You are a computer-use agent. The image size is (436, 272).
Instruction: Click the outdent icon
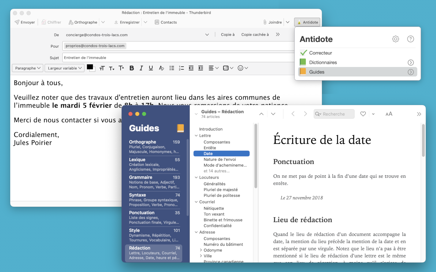coord(191,68)
